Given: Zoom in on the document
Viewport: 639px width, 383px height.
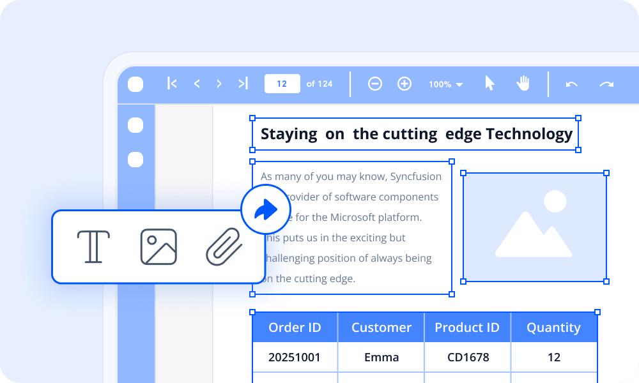Looking at the screenshot, I should [404, 83].
